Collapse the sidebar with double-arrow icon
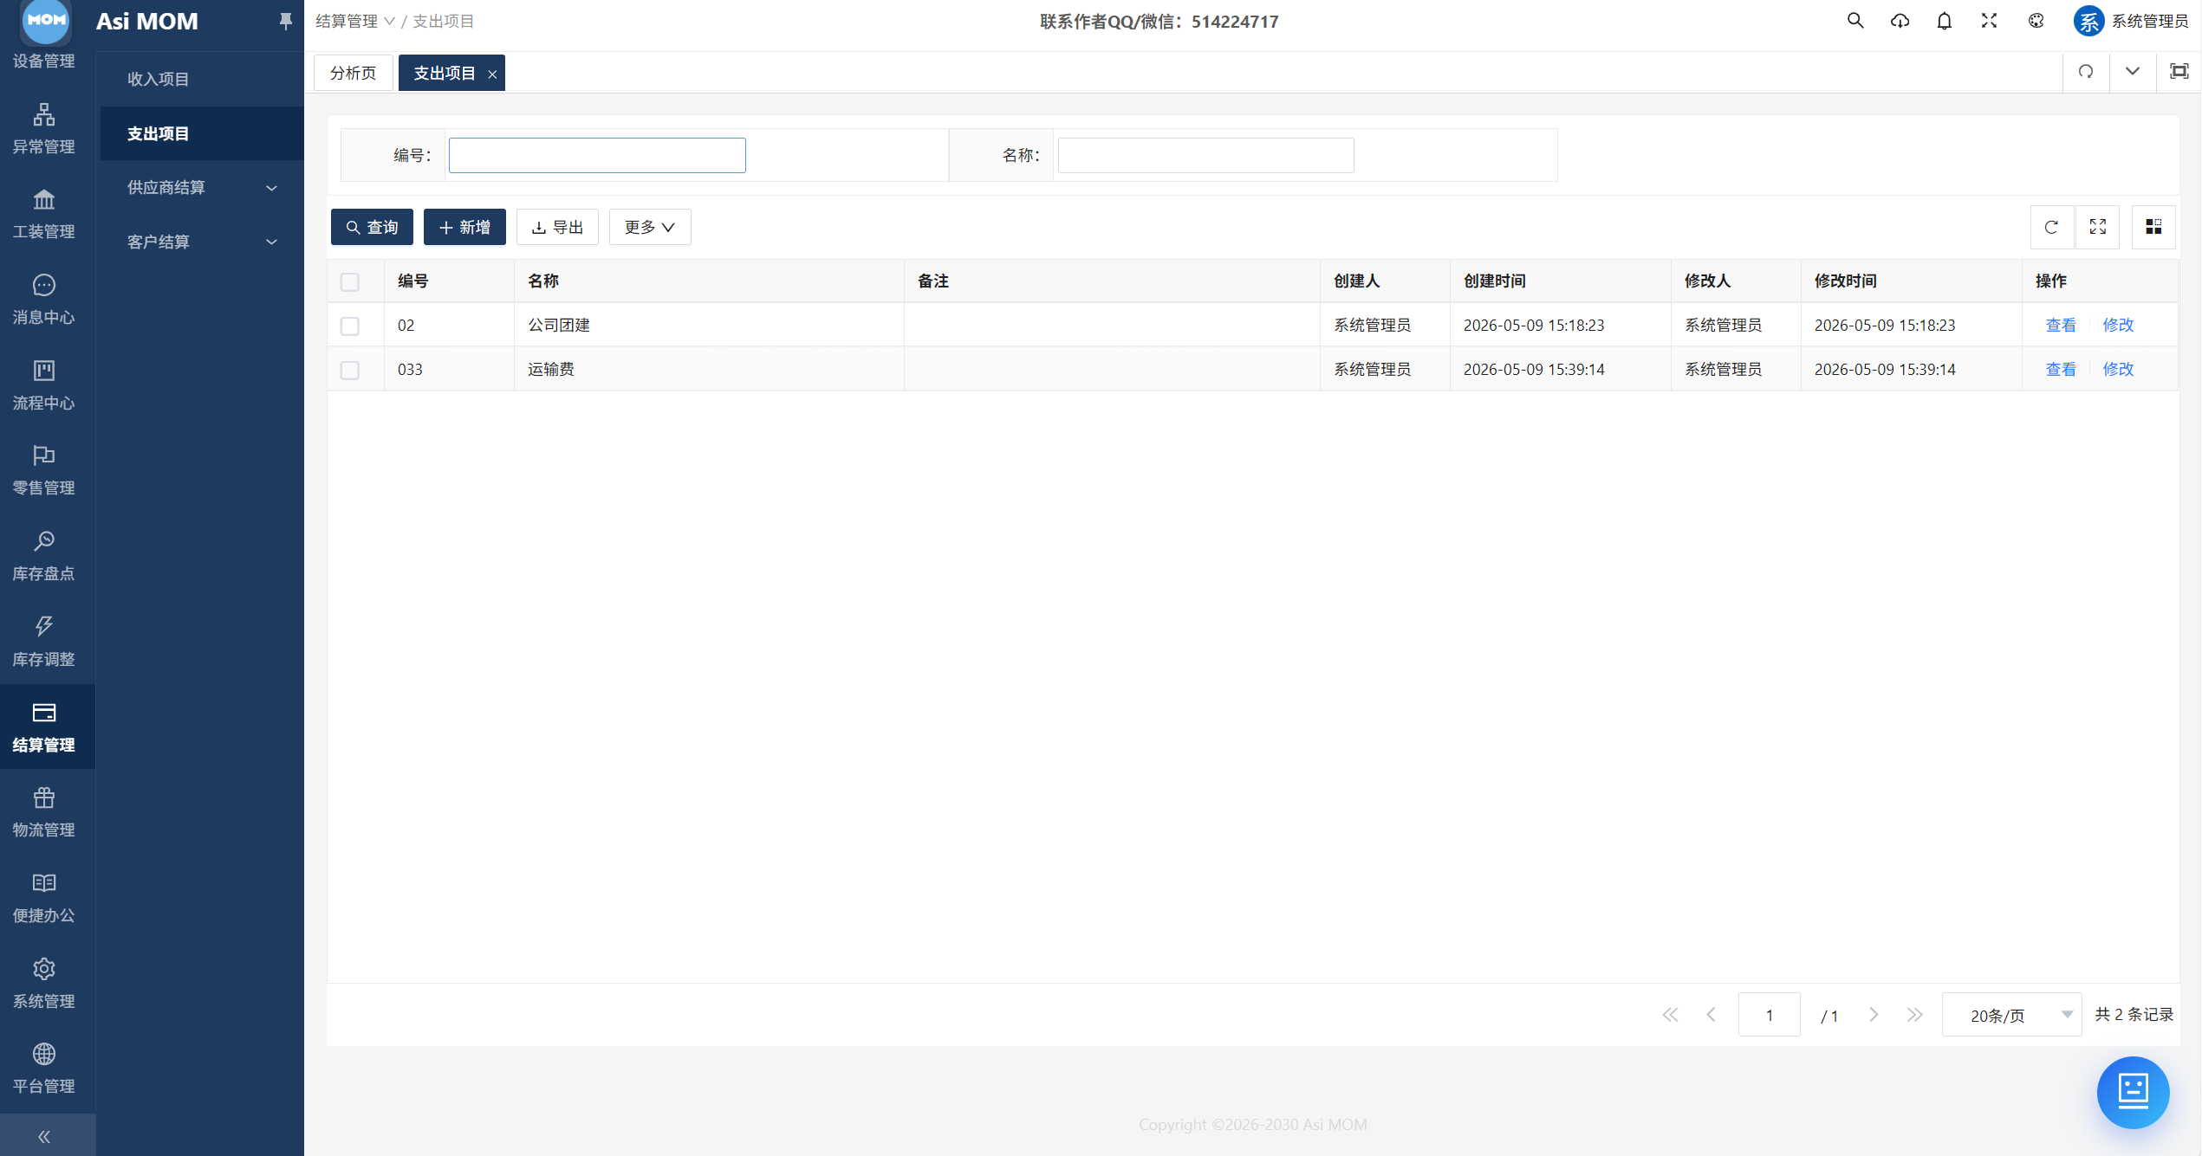The height and width of the screenshot is (1156, 2202). tap(44, 1136)
